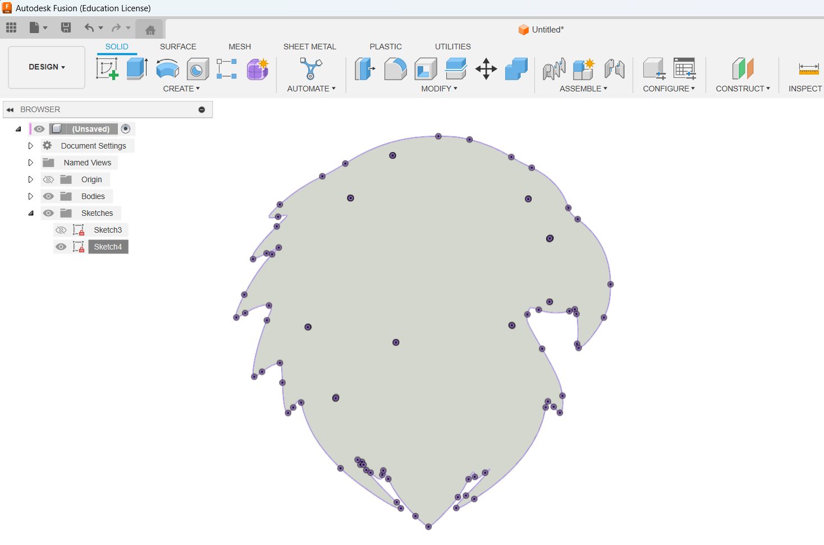Select the Fillet tool in Modify
Image resolution: width=824 pixels, height=545 pixels.
point(395,70)
